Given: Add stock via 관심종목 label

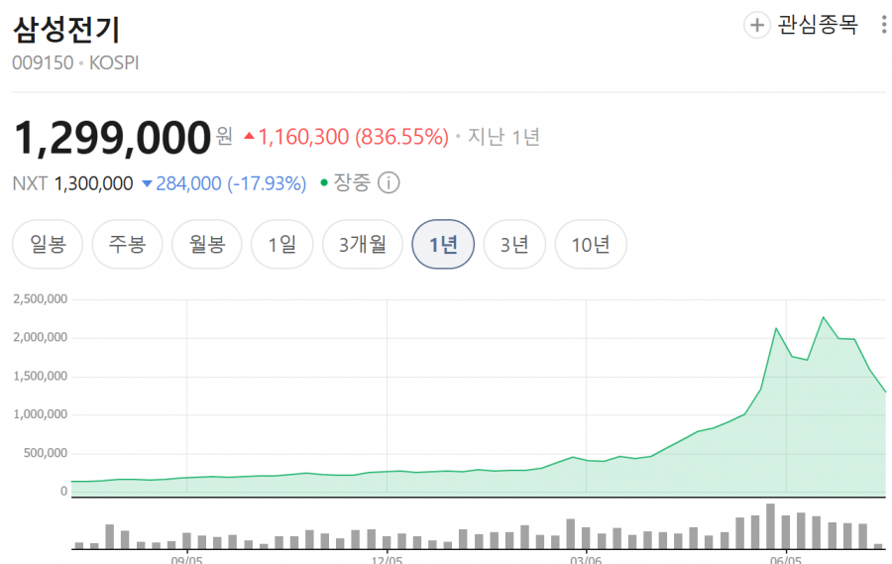Looking at the screenshot, I should (x=818, y=25).
